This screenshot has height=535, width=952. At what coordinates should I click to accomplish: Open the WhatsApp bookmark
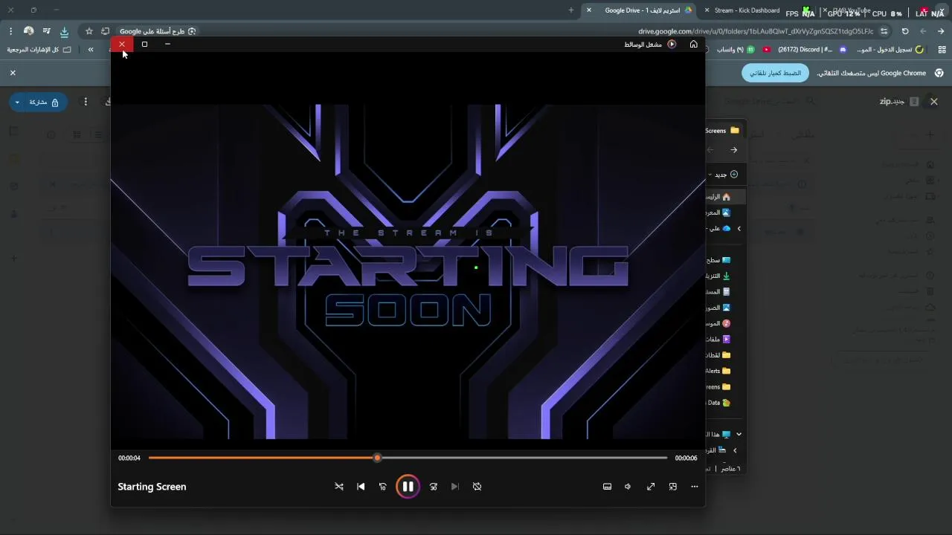(x=735, y=50)
